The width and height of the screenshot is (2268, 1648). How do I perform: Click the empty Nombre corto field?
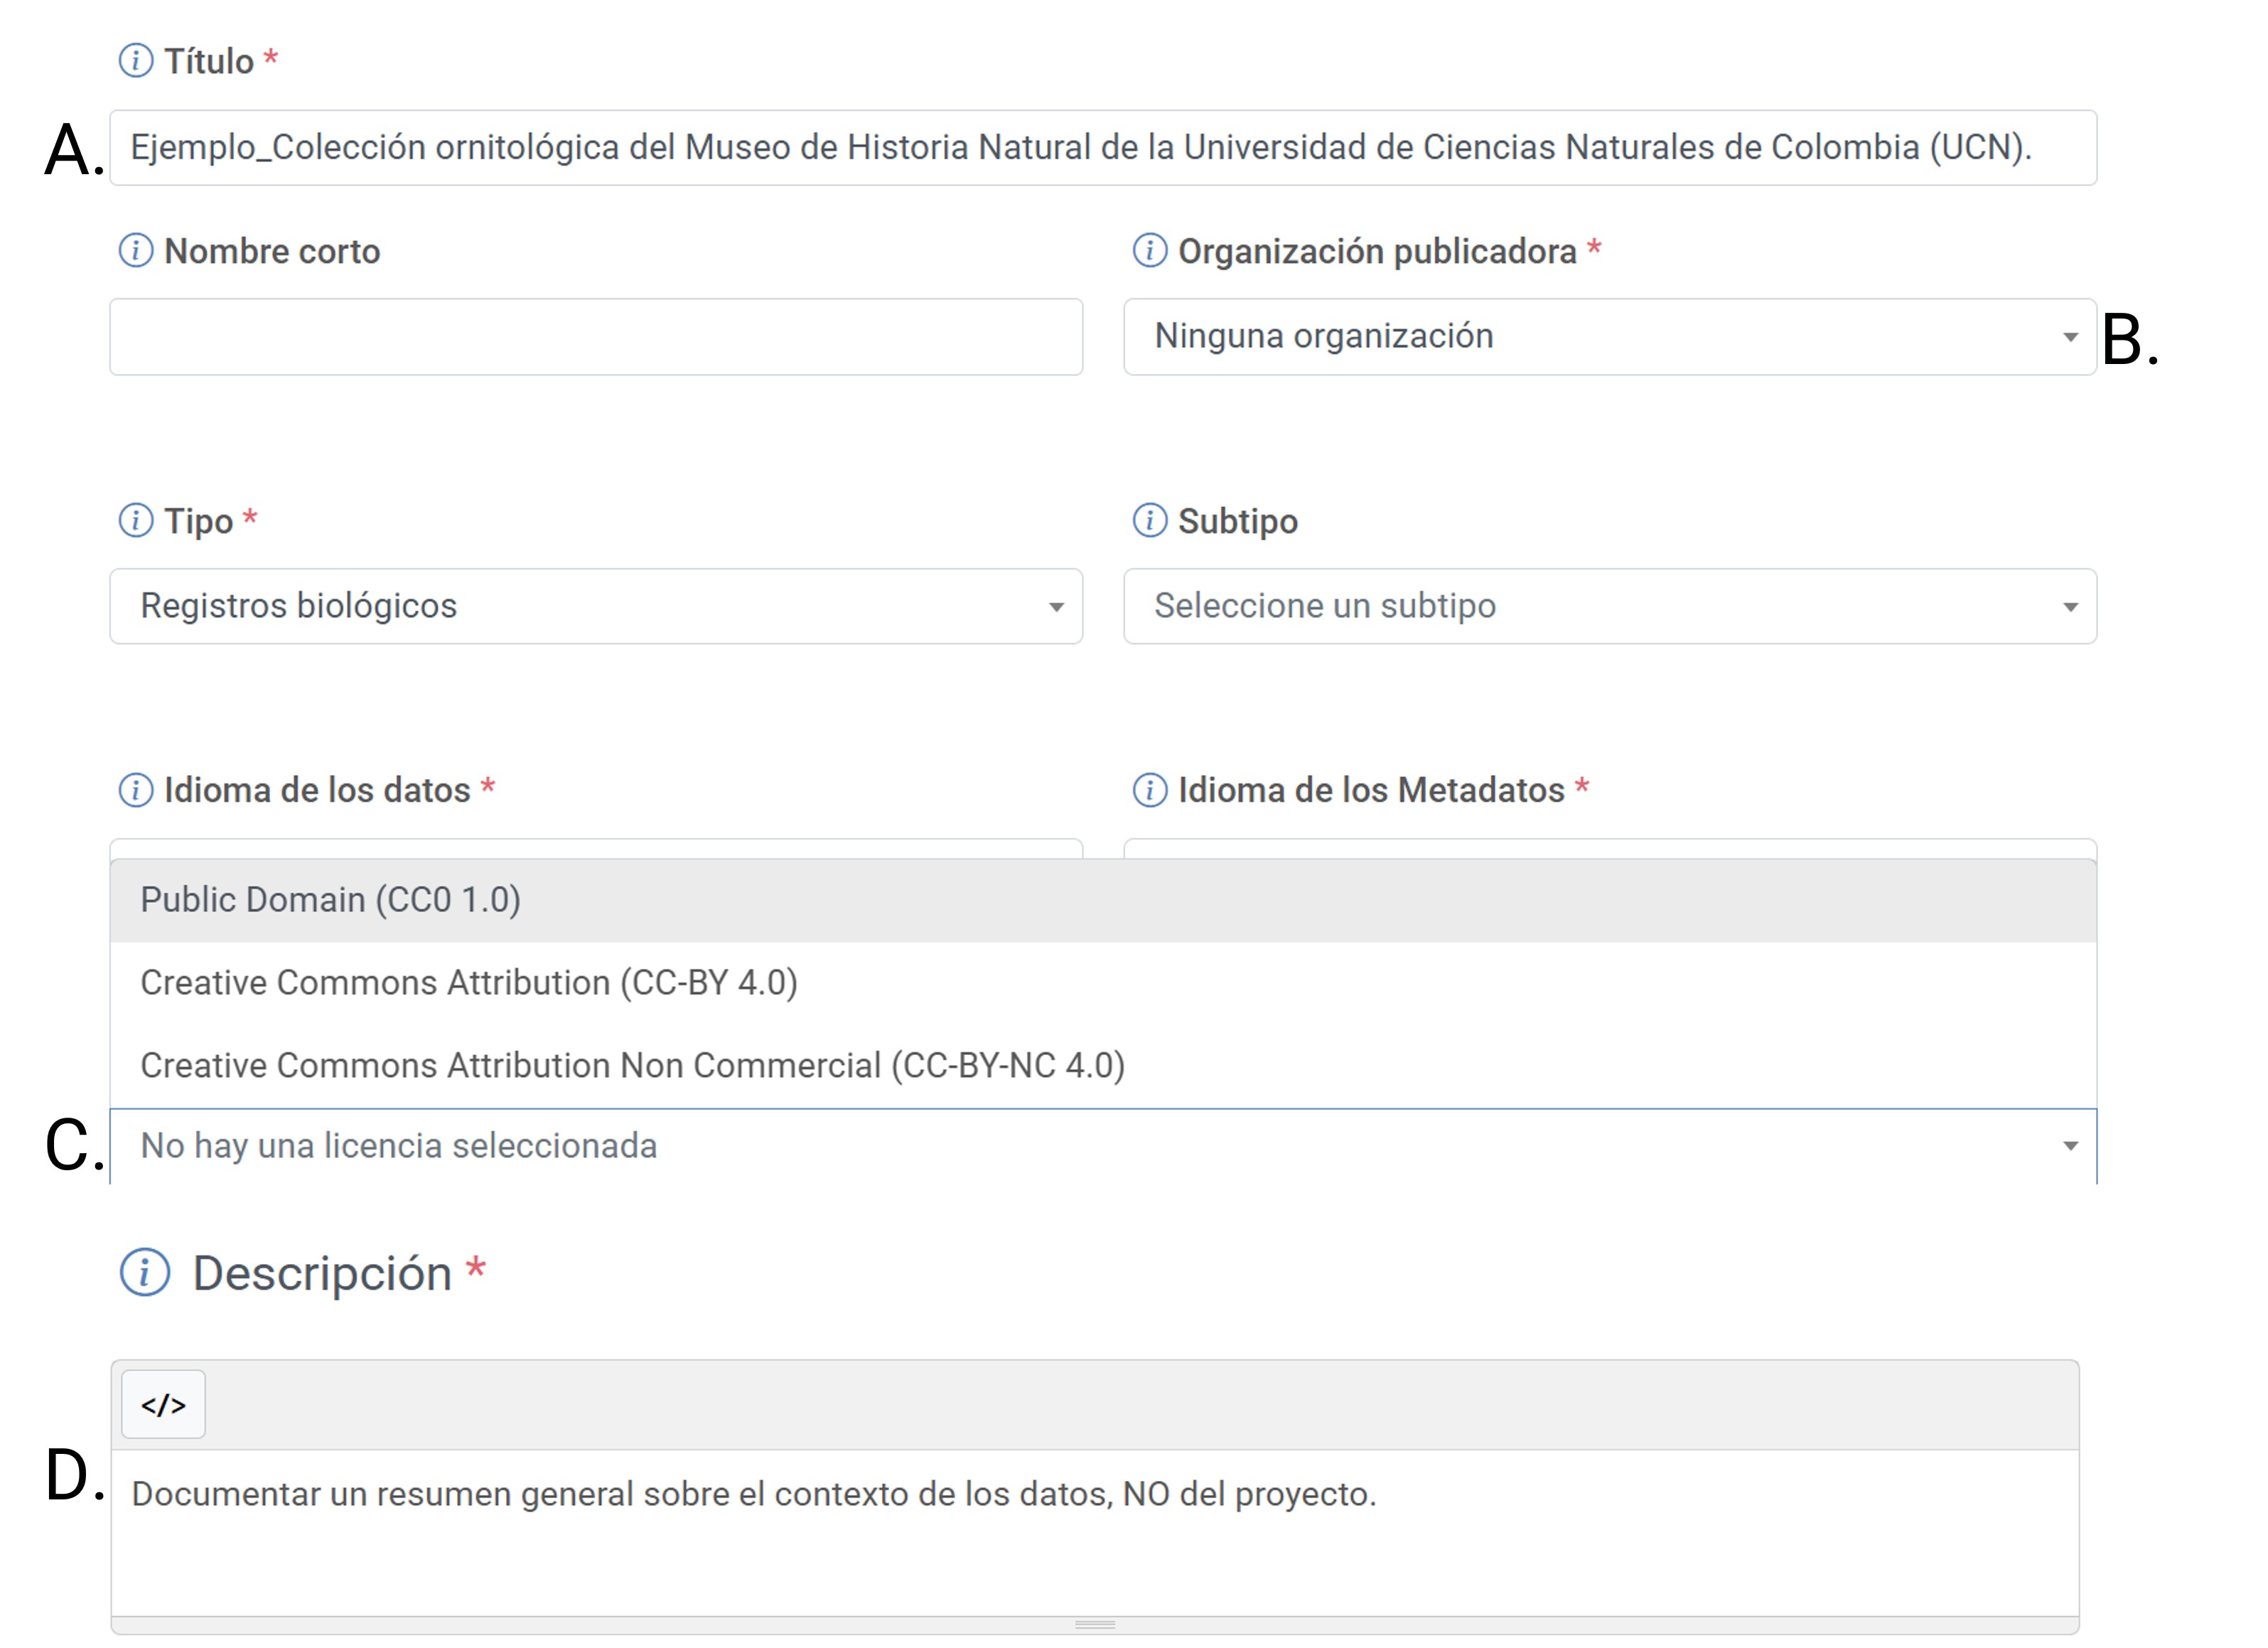pos(596,337)
